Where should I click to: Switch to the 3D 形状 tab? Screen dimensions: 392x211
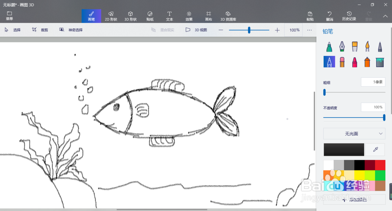click(131, 16)
